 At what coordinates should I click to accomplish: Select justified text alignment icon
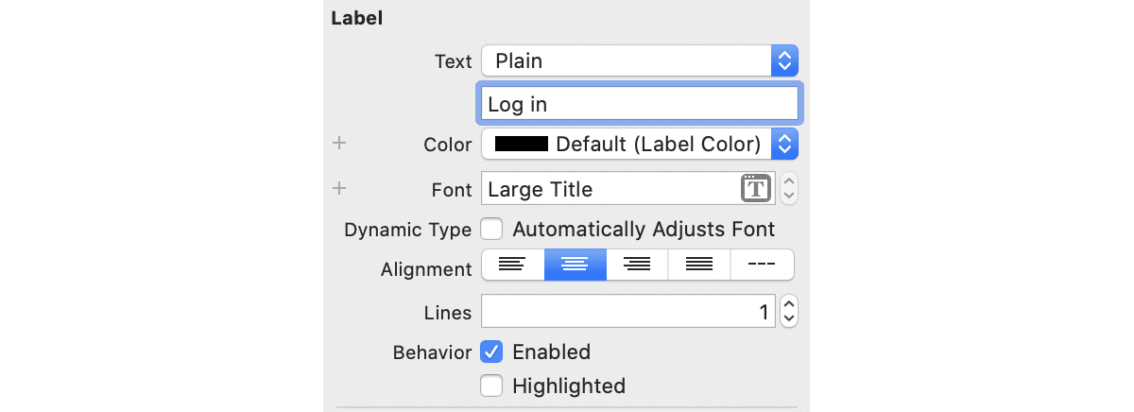(x=698, y=265)
